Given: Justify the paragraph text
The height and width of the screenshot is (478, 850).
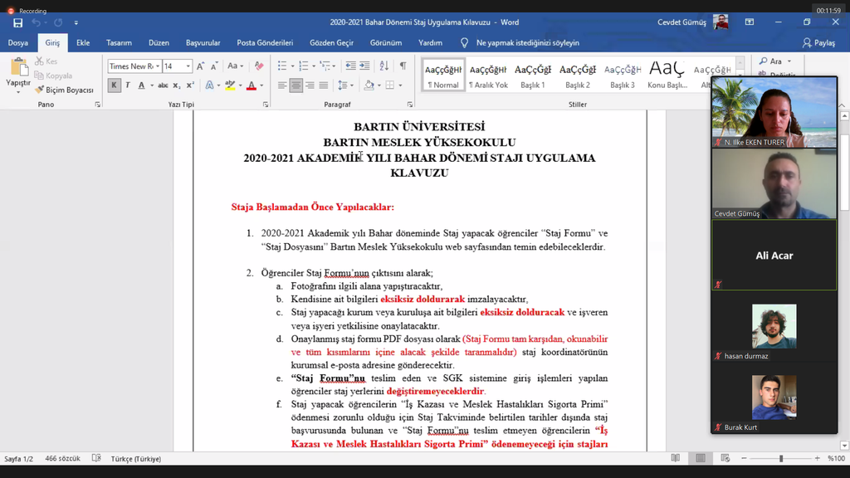Looking at the screenshot, I should pyautogui.click(x=324, y=85).
